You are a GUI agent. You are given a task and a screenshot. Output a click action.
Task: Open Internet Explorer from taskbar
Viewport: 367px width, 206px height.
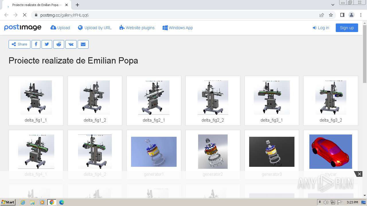pyautogui.click(x=23, y=202)
